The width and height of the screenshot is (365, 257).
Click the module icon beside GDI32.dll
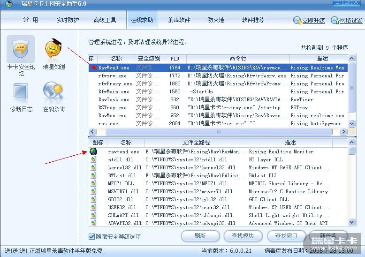point(93,199)
